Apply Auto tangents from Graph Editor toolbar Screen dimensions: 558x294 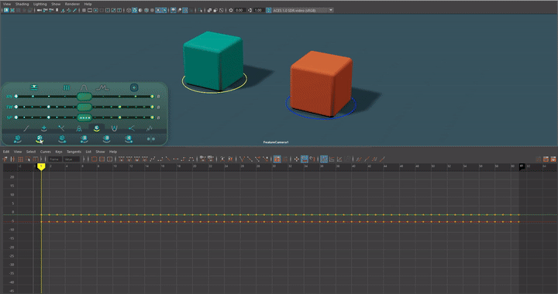tap(122, 159)
